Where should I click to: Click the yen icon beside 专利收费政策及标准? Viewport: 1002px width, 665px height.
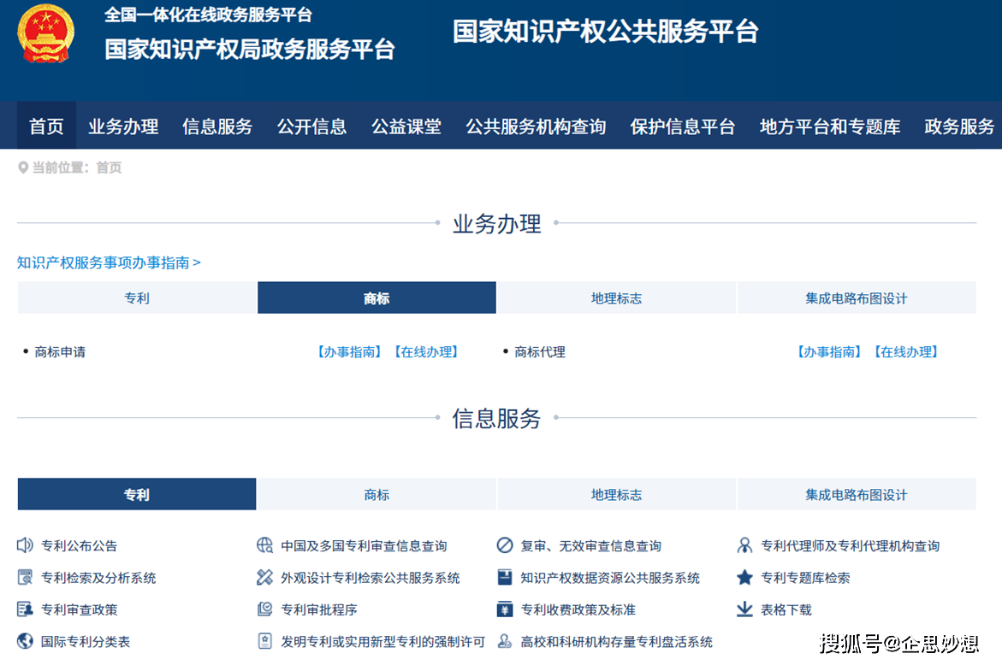(505, 609)
